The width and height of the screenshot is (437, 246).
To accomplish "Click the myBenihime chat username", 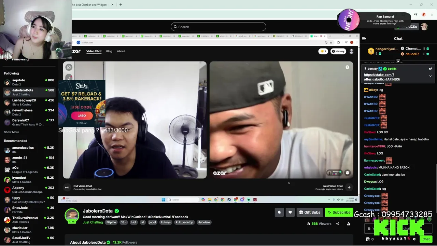I will [373, 139].
